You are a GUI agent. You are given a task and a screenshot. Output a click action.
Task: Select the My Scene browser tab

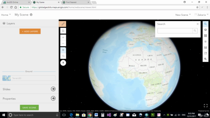point(46,2)
